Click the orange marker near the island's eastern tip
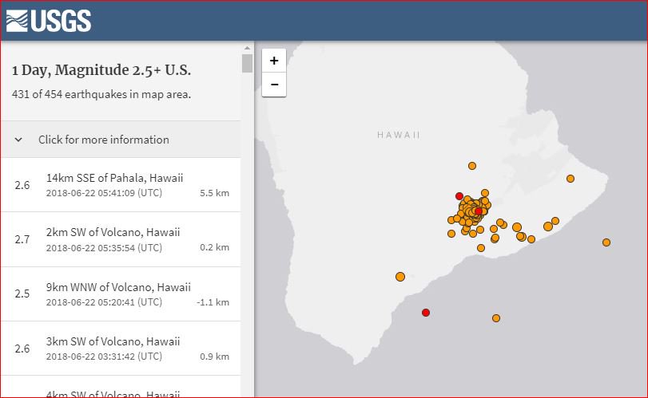Image resolution: width=648 pixels, height=398 pixels. tap(570, 179)
